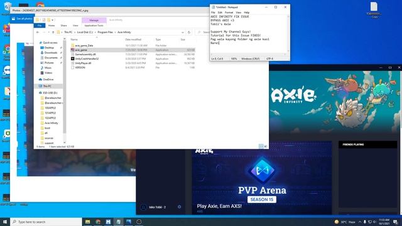Open Desktop in the navigation pane
Screen dimensions: 402x226
coord(49,48)
